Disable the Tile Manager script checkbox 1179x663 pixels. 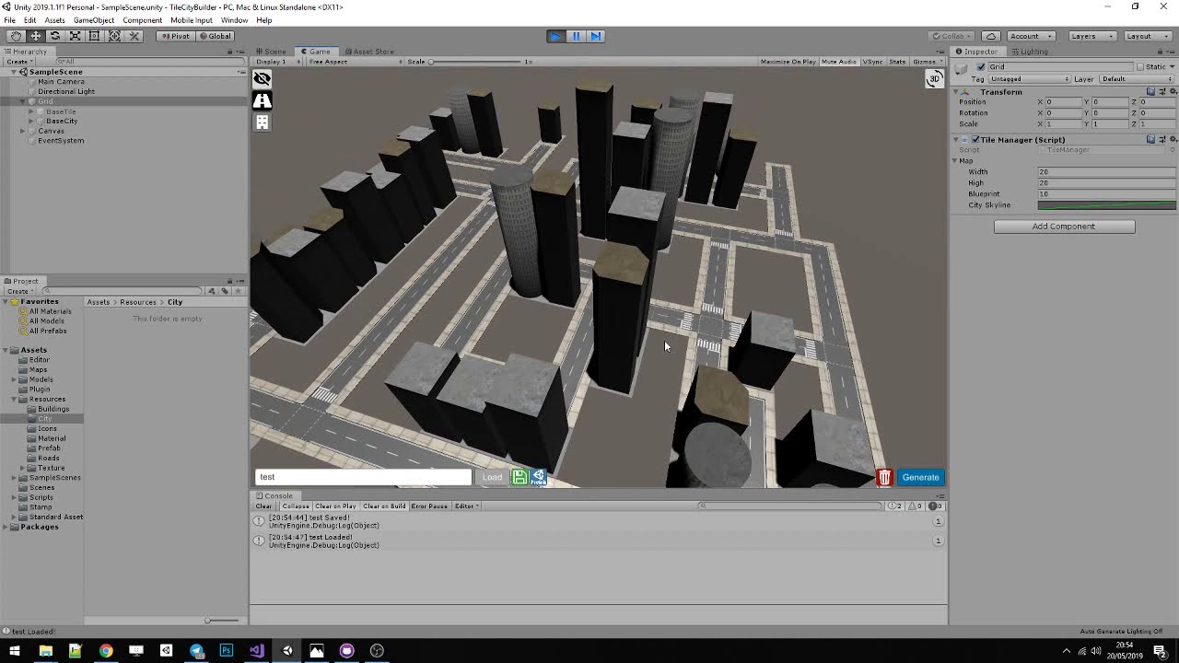[x=975, y=140]
